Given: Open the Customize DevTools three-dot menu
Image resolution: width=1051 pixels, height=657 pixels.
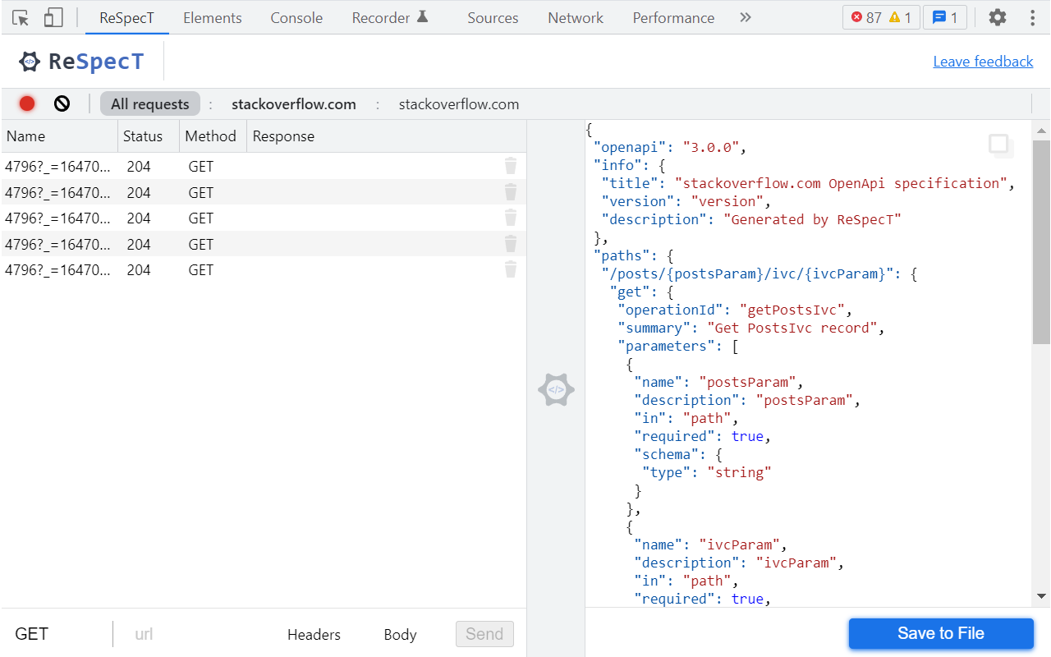Looking at the screenshot, I should point(1033,17).
